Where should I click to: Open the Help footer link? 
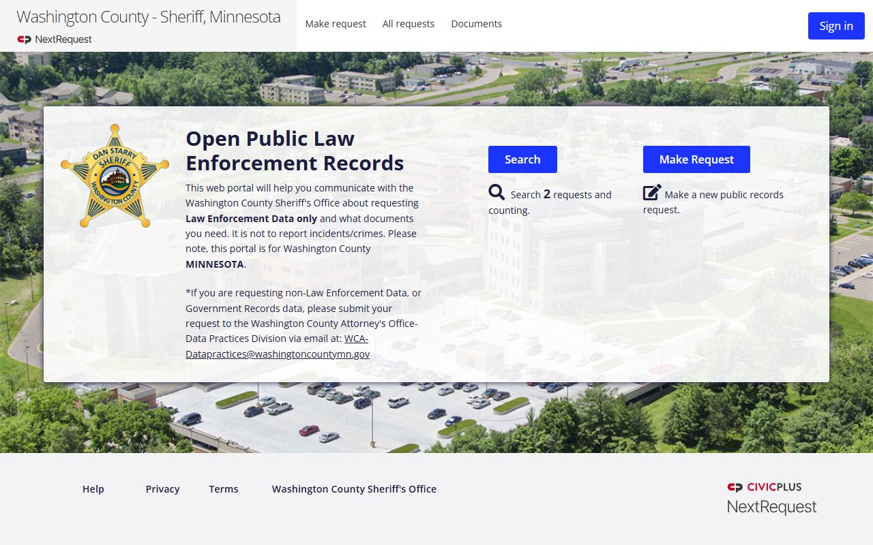(x=93, y=489)
